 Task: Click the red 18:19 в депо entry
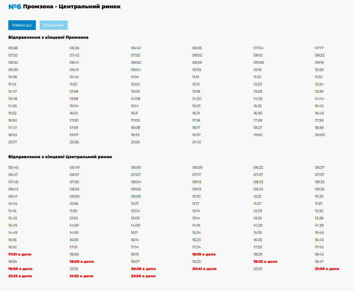point(204,254)
